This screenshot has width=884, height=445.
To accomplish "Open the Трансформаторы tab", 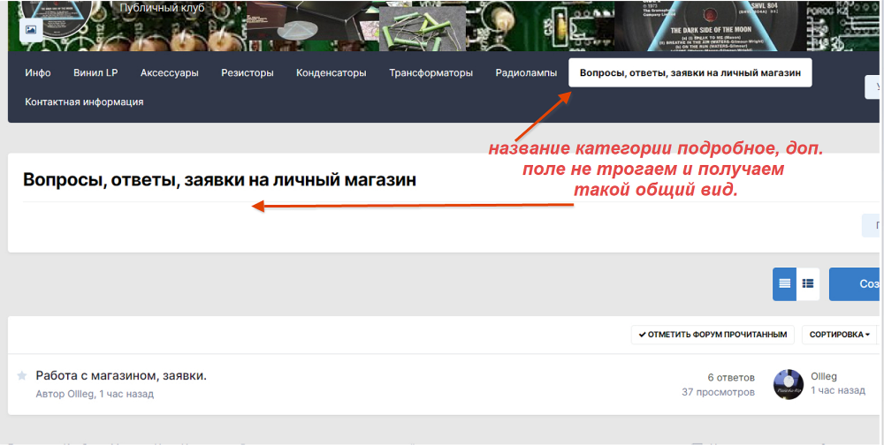I will (x=431, y=72).
